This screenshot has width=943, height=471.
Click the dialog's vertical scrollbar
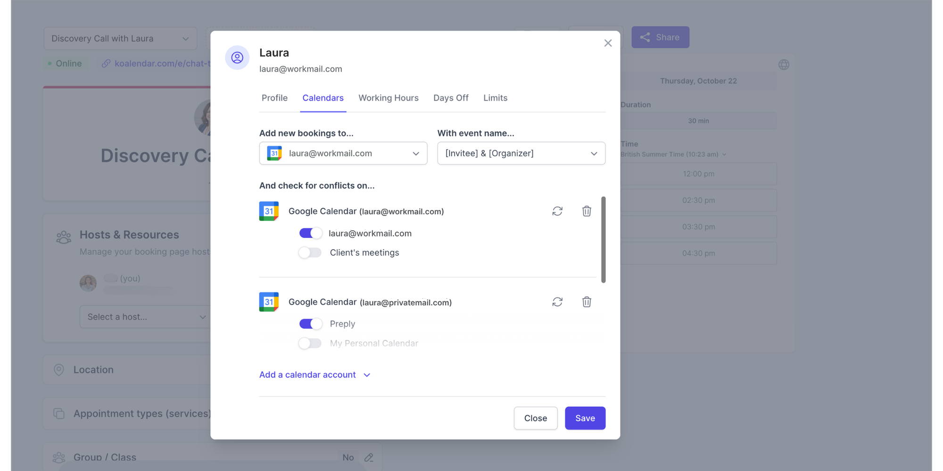pos(604,240)
